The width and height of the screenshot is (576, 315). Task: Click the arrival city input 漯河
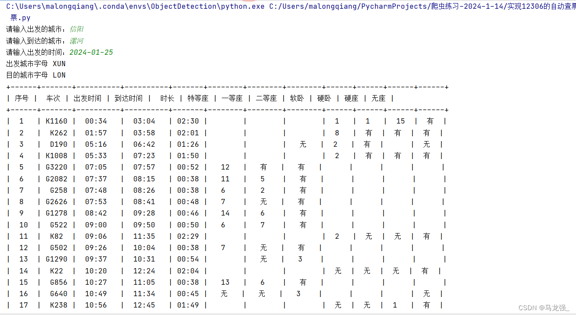tap(76, 41)
